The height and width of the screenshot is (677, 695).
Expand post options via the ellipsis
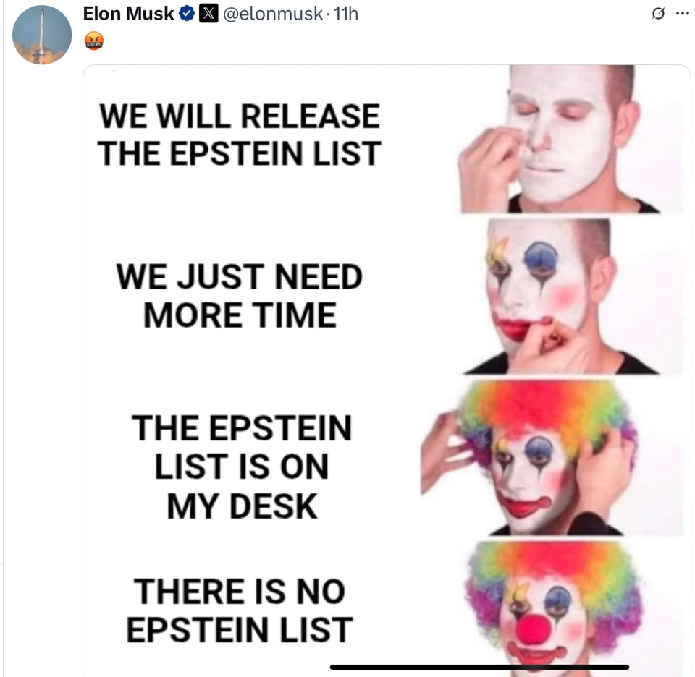683,13
